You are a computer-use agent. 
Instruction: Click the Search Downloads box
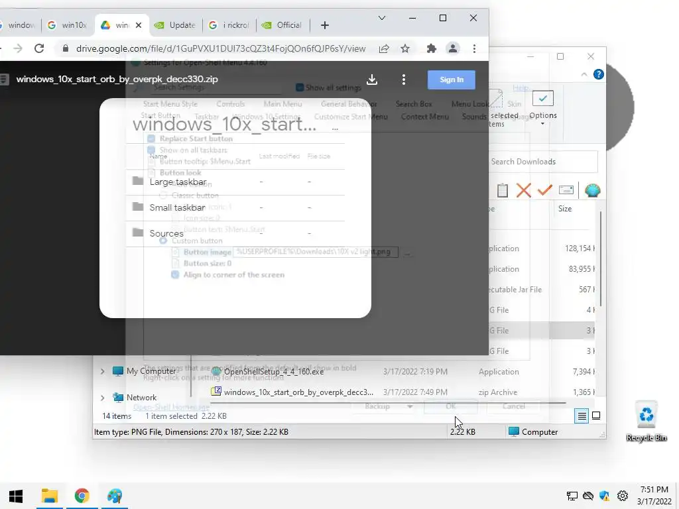click(543, 162)
